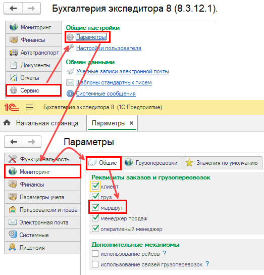Screen dimensions: 264x275
Task: Select Пользователи и права in the sidebar
Action: pos(42,210)
